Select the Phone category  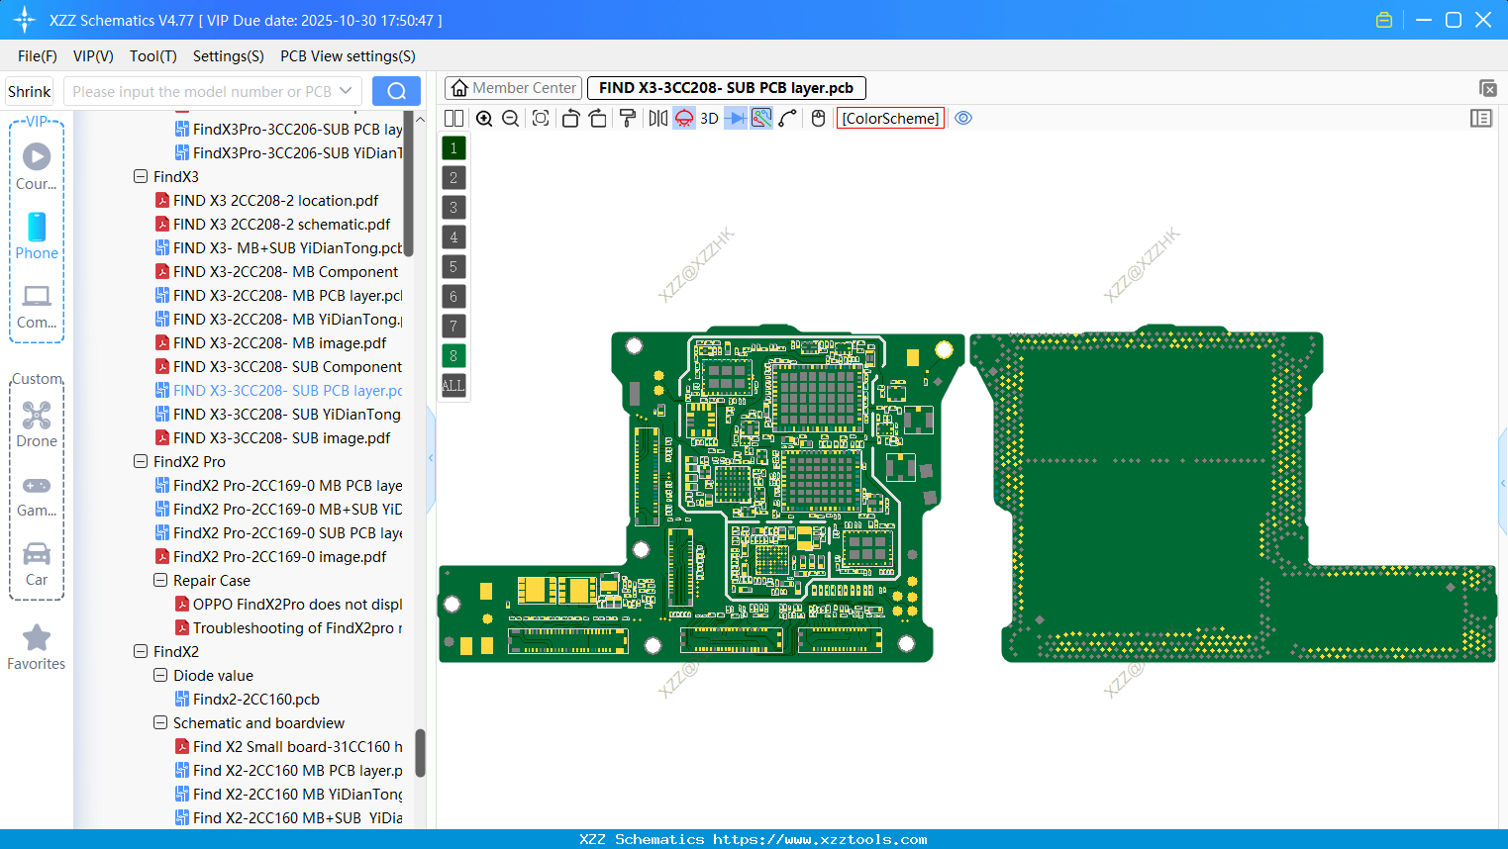click(37, 236)
